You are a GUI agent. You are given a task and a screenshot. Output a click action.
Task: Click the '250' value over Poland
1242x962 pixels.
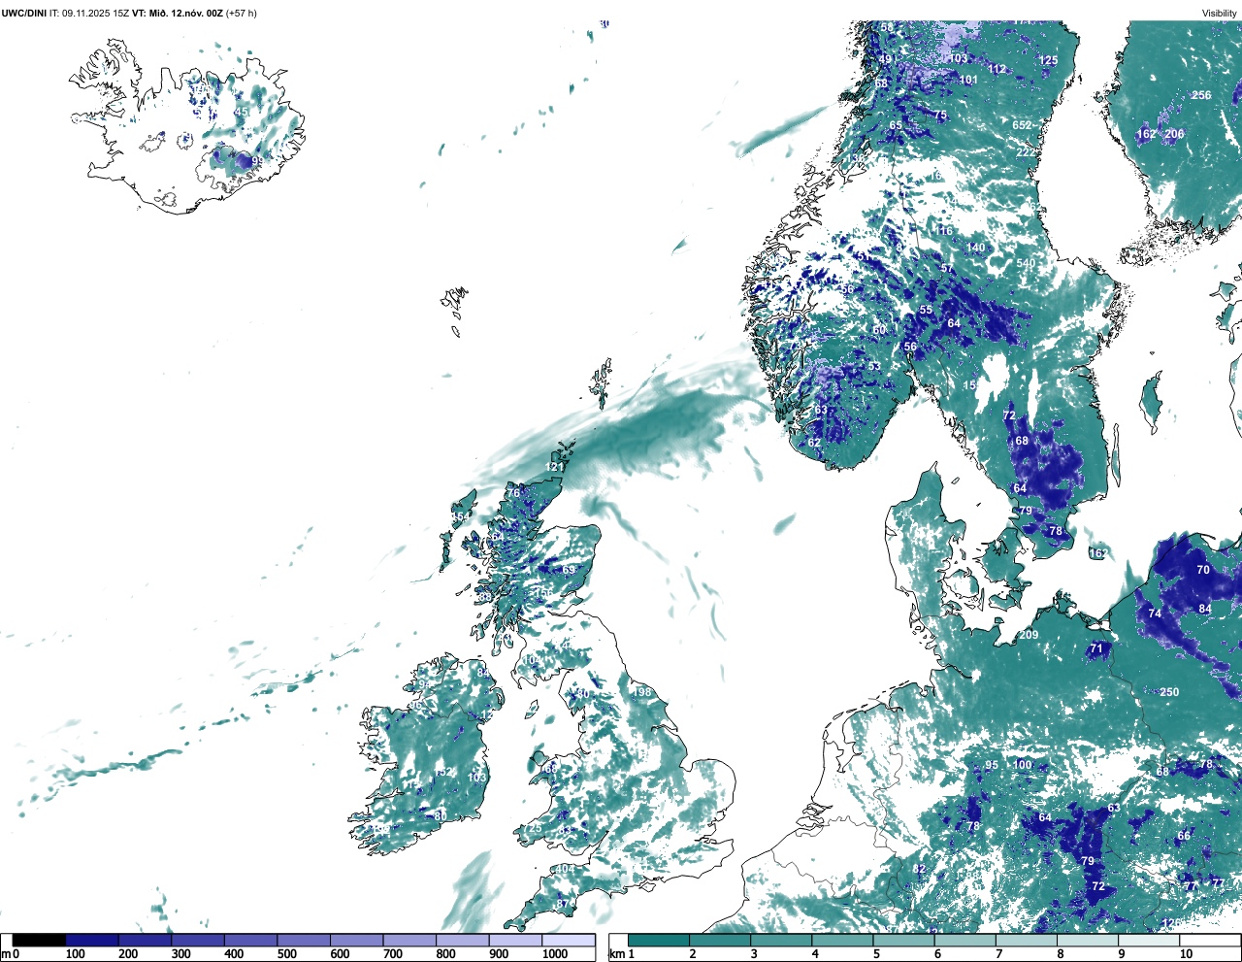click(x=1169, y=692)
